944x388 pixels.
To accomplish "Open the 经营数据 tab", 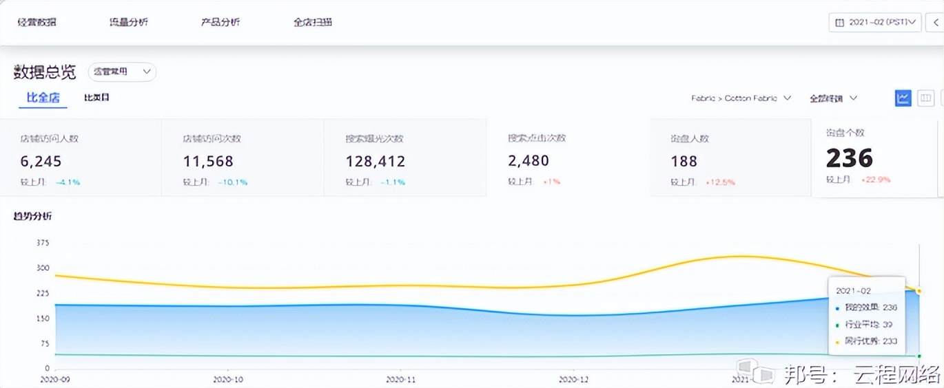I will click(37, 22).
